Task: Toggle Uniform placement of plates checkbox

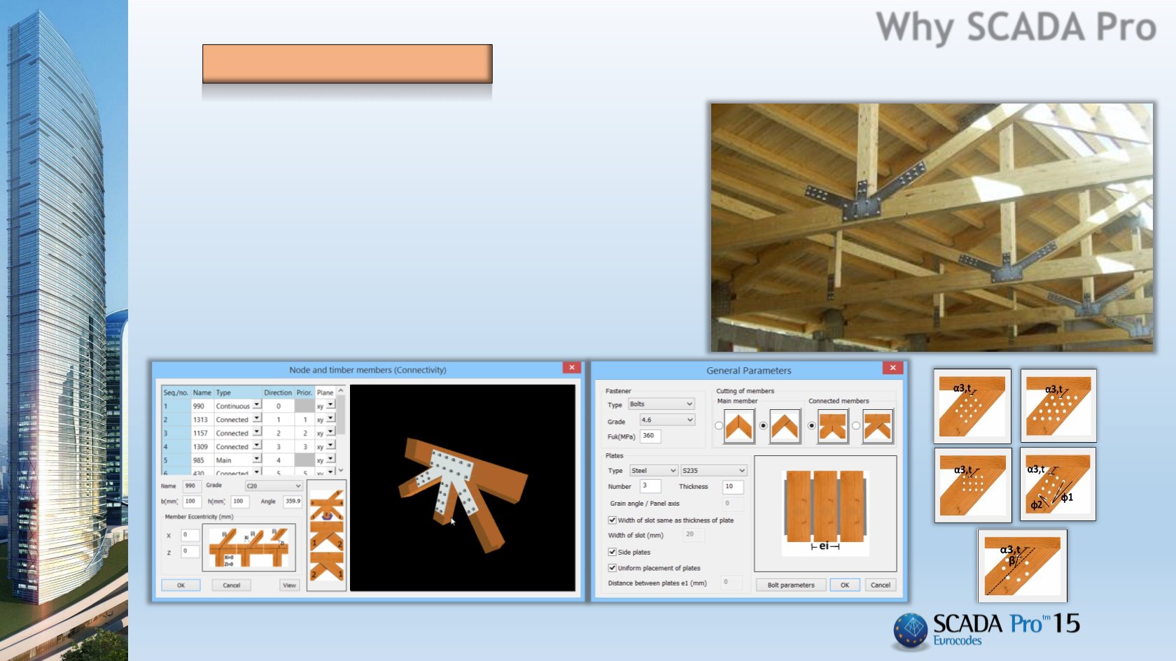Action: pyautogui.click(x=612, y=568)
